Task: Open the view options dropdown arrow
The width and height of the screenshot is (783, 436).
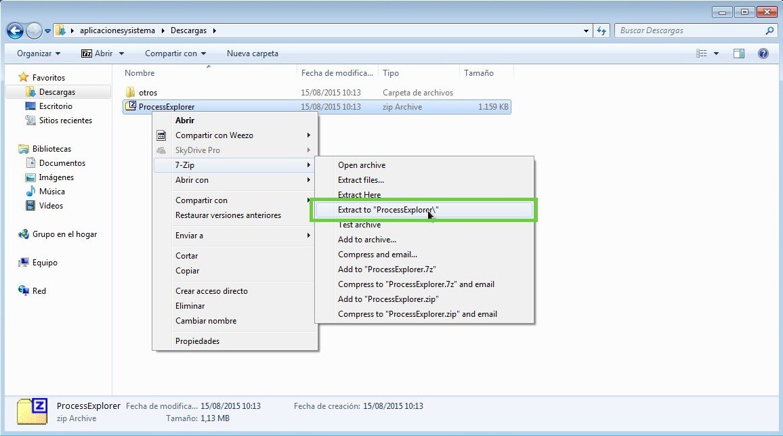Action: tap(716, 53)
